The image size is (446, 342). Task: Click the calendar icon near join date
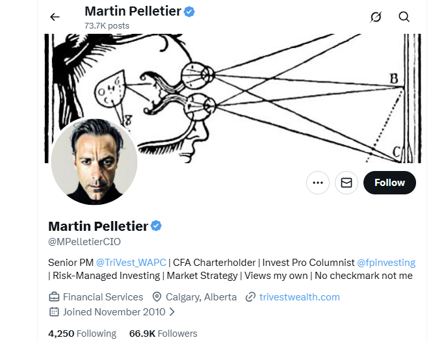(54, 311)
